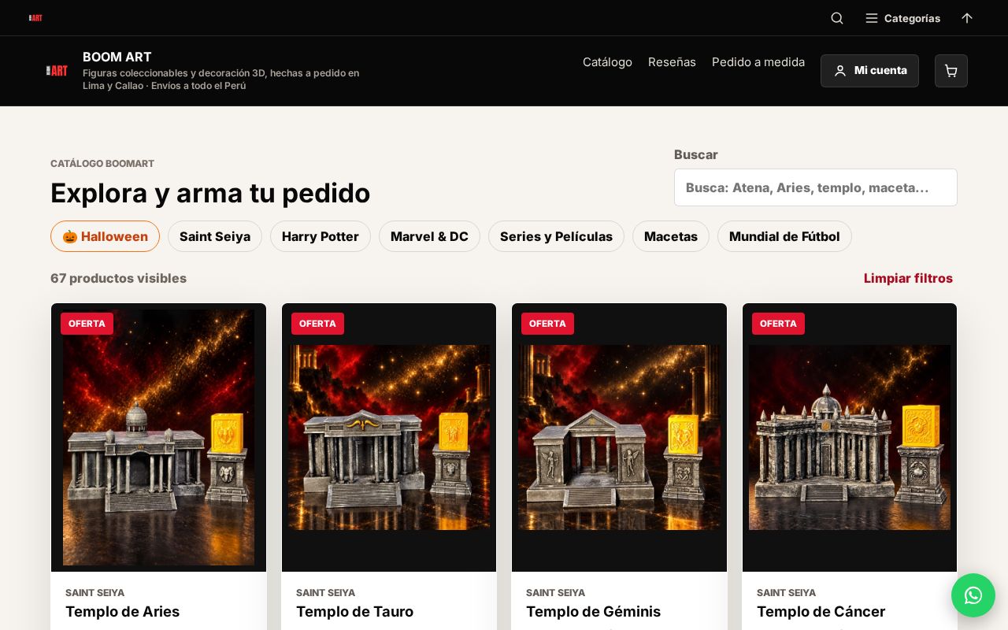Image resolution: width=1008 pixels, height=630 pixels.
Task: Focus the Buscar search input field
Action: point(816,187)
